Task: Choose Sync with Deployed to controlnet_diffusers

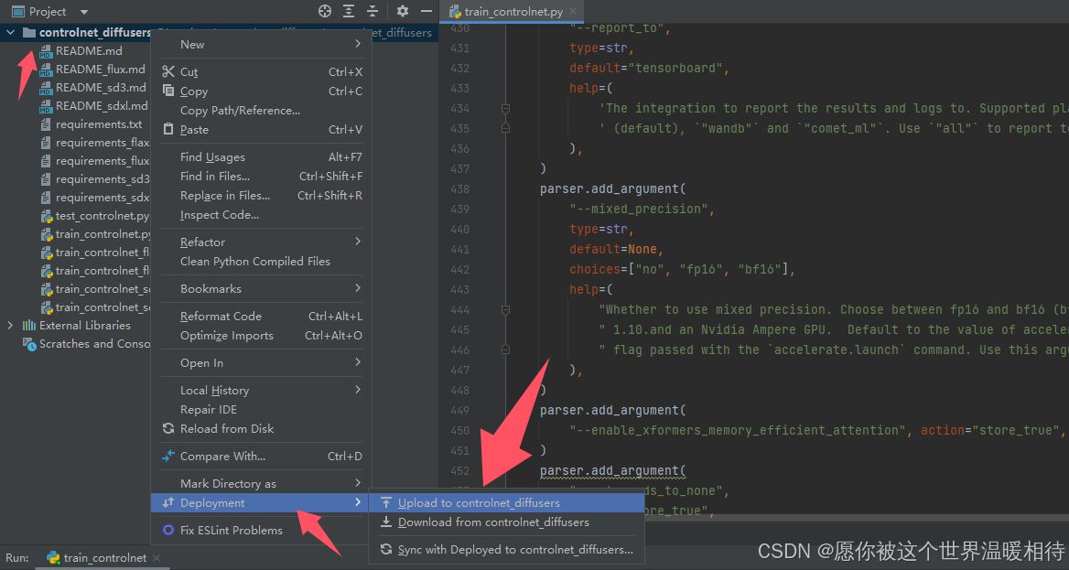Action: (514, 550)
